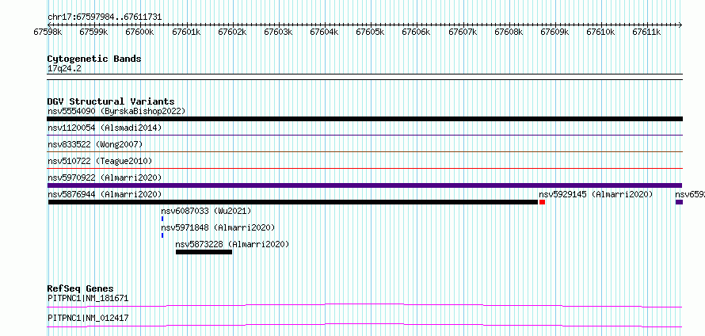Click the PITPNC1|NM_012417 gene label
This screenshot has height=336, width=705.
point(88,318)
